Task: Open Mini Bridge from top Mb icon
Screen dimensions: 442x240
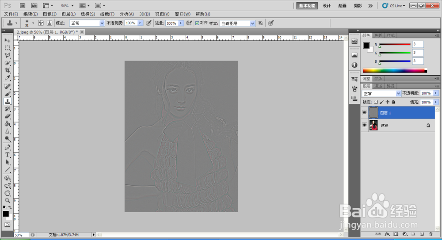Action: pyautogui.click(x=34, y=6)
